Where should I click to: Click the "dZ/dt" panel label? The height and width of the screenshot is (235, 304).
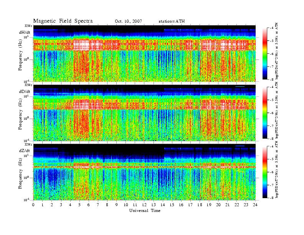pos(25,151)
